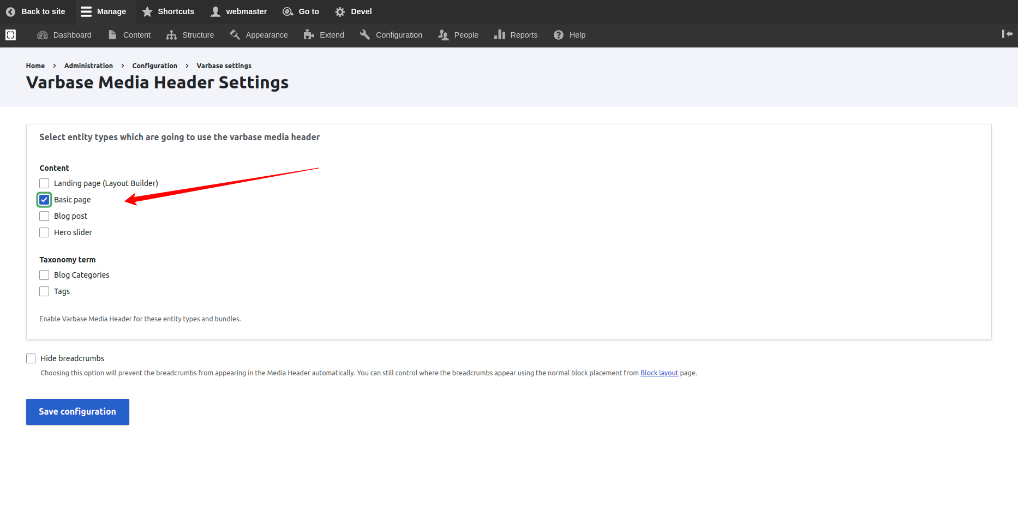Click the Extend puzzle piece icon
This screenshot has height=515, width=1018.
(309, 35)
